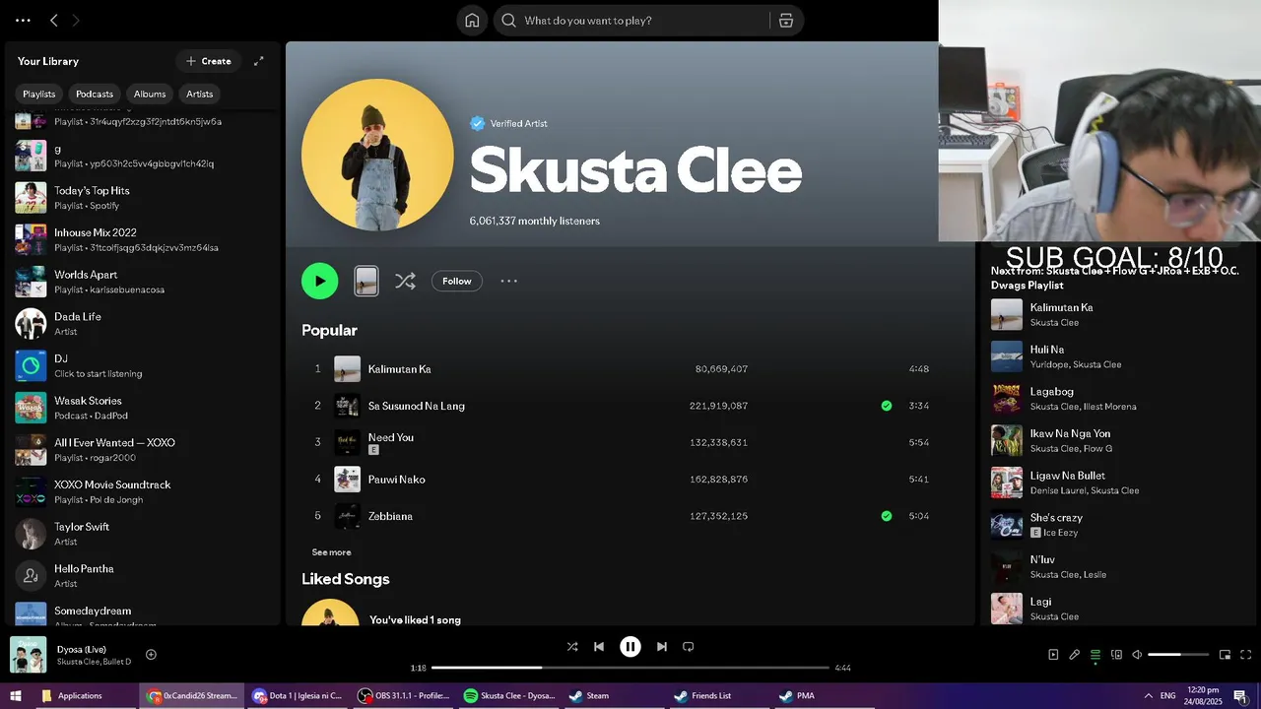Expand Your Library to full view
Viewport: 1261px width, 709px height.
259,61
